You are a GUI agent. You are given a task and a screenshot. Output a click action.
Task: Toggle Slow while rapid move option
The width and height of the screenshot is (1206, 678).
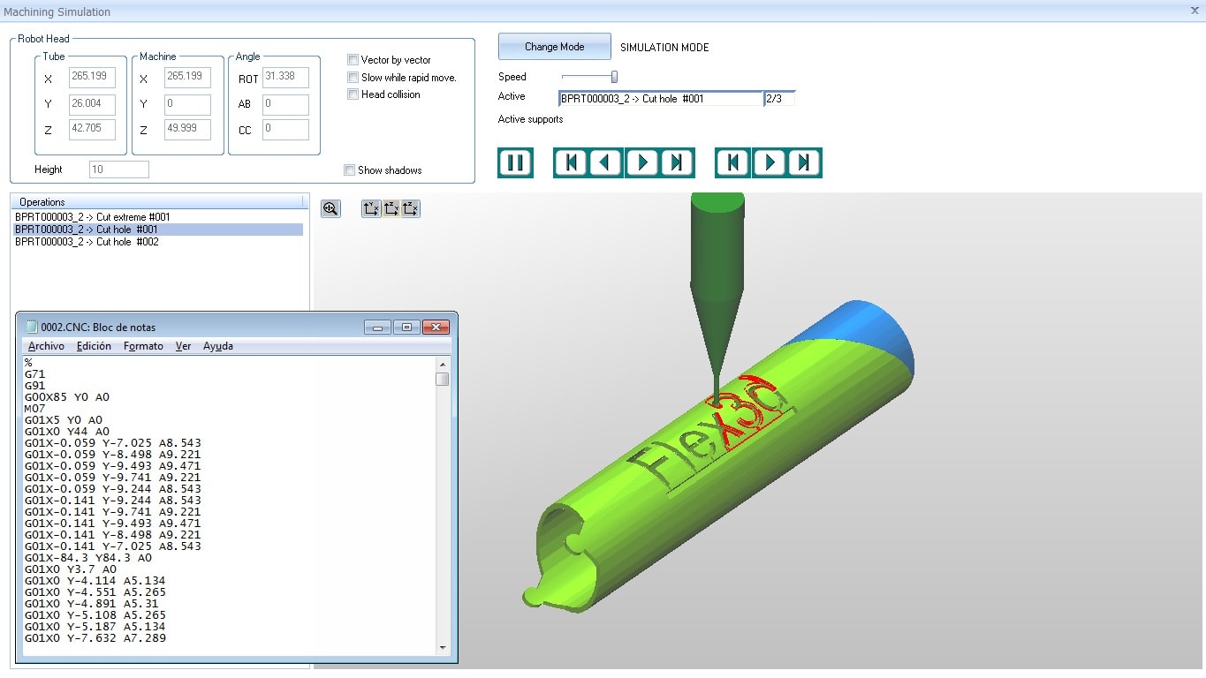[x=353, y=78]
